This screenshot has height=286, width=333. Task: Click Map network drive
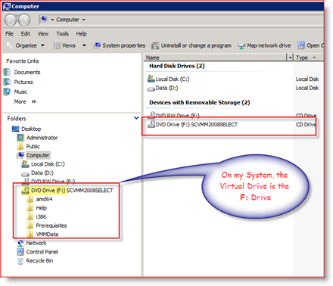264,45
